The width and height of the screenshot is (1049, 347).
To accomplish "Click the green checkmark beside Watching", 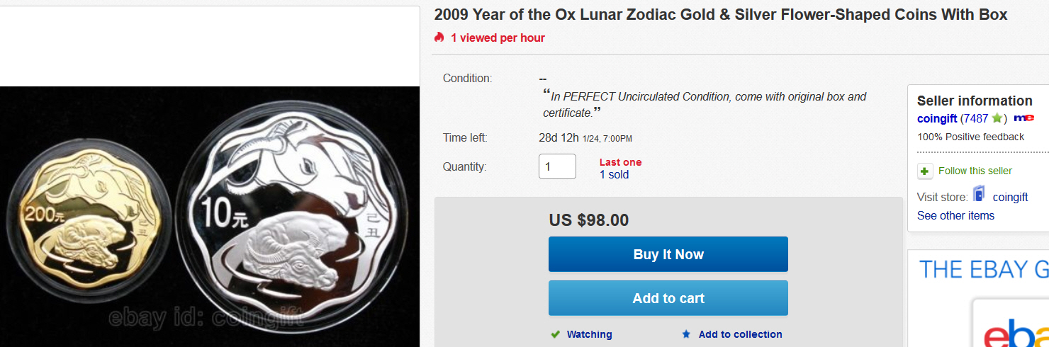I will (x=556, y=334).
